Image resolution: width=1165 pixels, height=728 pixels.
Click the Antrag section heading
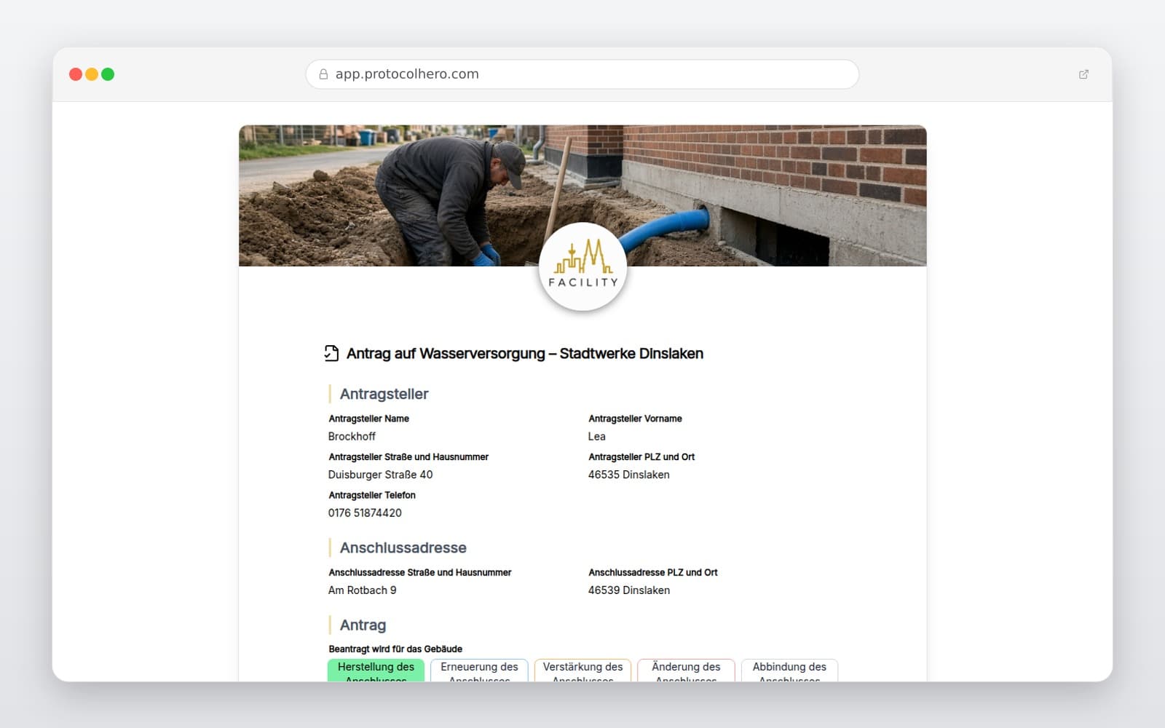click(363, 625)
